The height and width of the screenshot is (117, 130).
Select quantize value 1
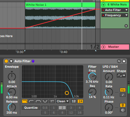54,108
